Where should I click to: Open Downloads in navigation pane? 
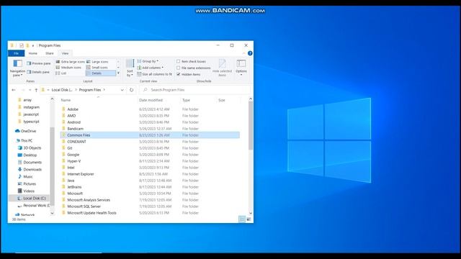point(30,170)
